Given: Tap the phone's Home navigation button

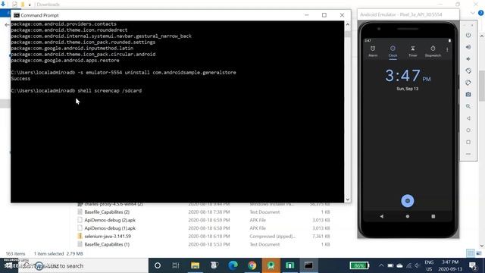Looking at the screenshot, I should (x=408, y=216).
